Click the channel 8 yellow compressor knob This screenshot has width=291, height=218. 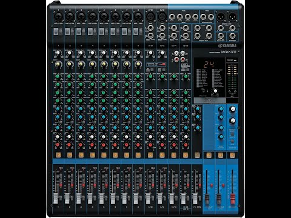pyautogui.click(x=138, y=64)
